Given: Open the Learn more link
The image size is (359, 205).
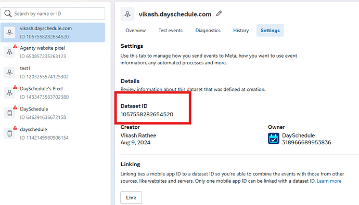Looking at the screenshot, I should click(329, 181).
